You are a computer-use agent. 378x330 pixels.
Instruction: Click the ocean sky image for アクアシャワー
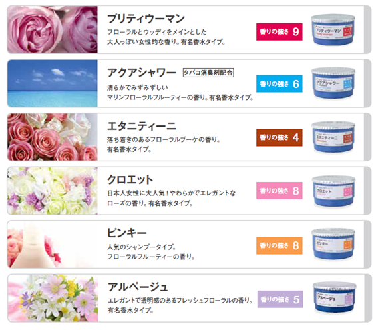pos(53,83)
